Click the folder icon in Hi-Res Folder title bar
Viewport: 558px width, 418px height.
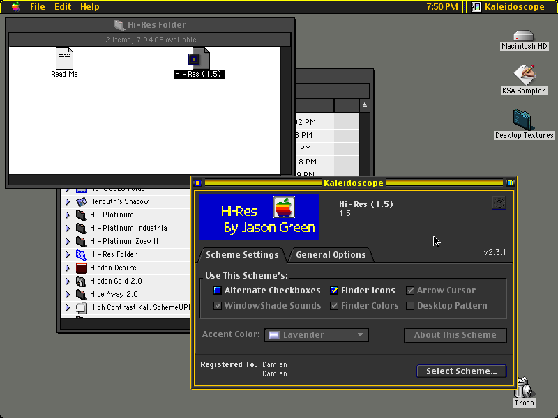[x=119, y=25]
